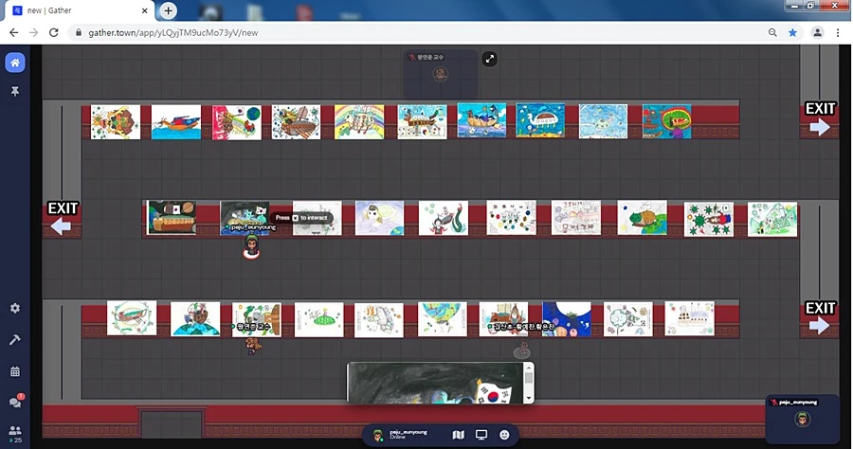853x449 pixels.
Task: Expand the video tile to fullscreen
Action: pos(489,59)
